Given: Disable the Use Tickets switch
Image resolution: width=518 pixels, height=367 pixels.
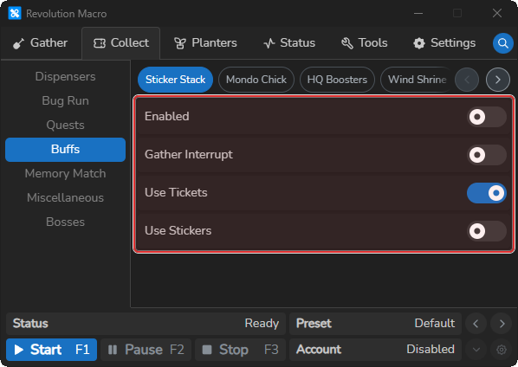Looking at the screenshot, I should (486, 193).
